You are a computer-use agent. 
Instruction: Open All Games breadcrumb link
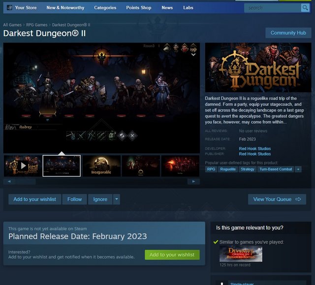click(12, 25)
